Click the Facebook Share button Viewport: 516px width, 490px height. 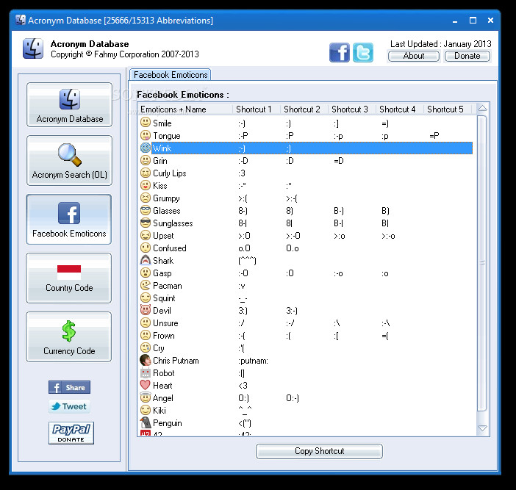[69, 387]
